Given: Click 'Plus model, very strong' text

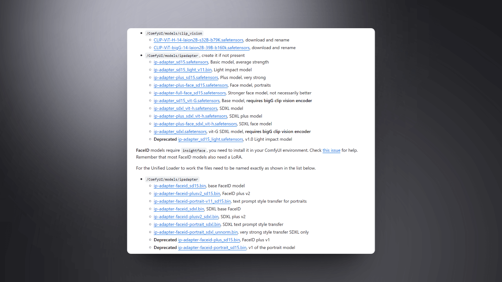Looking at the screenshot, I should click(x=243, y=78).
